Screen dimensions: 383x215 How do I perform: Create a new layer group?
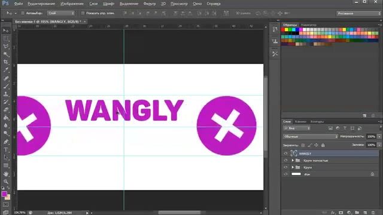coord(357,213)
